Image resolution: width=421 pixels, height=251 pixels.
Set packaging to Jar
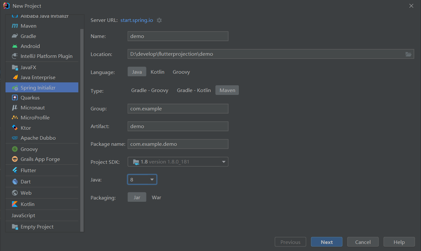[137, 197]
